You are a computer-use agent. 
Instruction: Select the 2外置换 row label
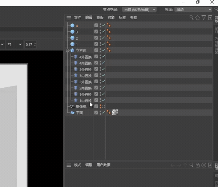[x=85, y=82]
